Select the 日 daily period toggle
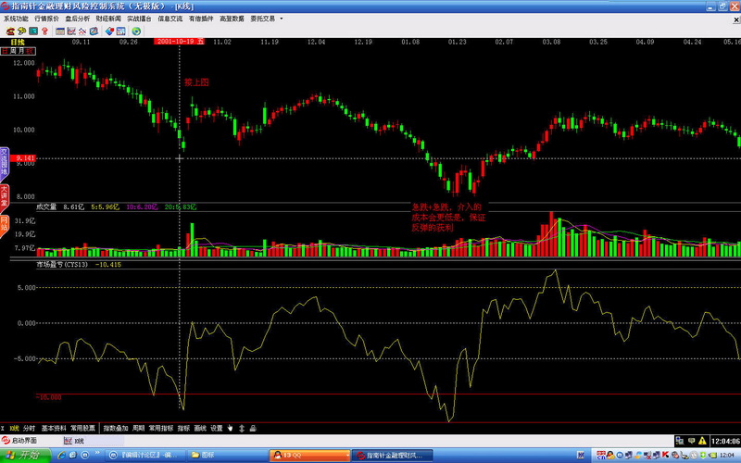 pos(6,50)
